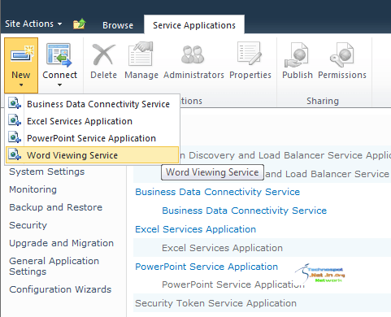Click the Manage label in the ribbon
Image resolution: width=391 pixels, height=317 pixels.
pos(141,75)
